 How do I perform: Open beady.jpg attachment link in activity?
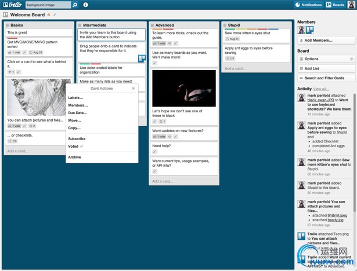click(336, 220)
